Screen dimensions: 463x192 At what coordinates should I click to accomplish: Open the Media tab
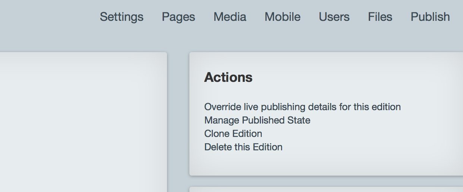(x=230, y=17)
